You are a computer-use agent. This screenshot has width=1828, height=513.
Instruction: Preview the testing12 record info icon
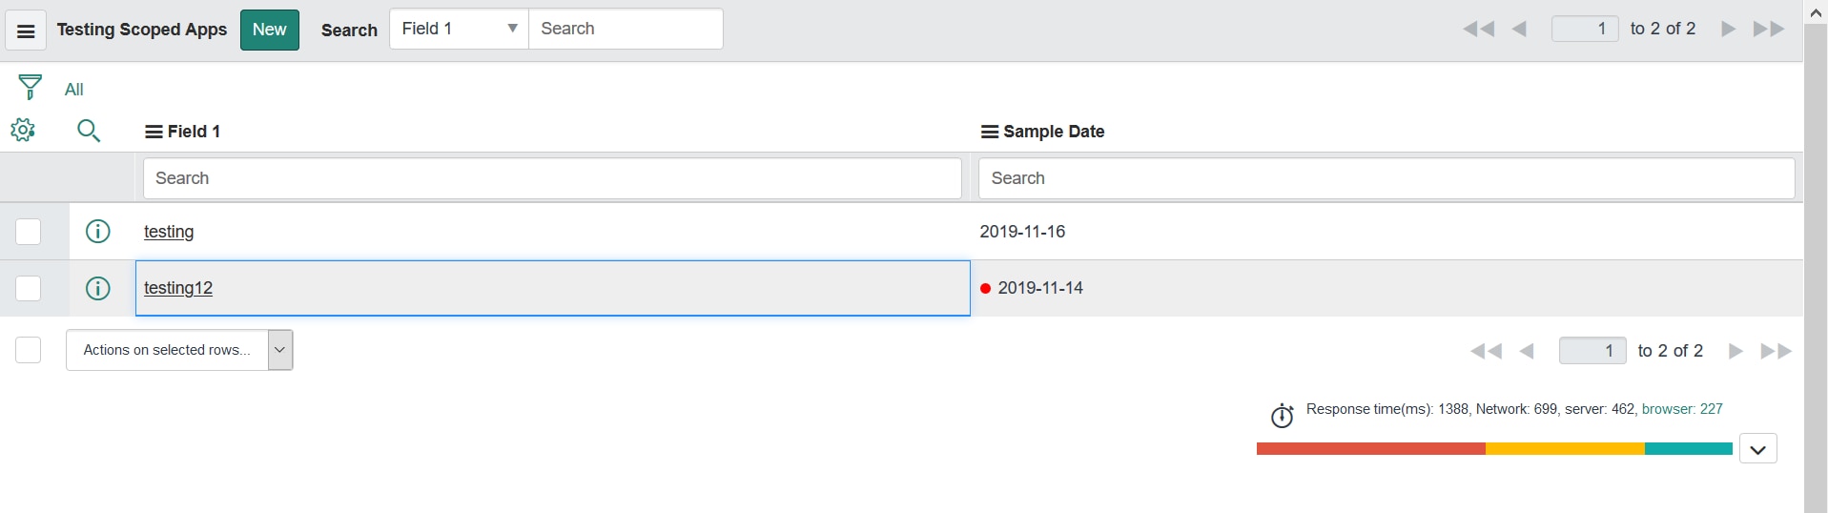(x=98, y=288)
